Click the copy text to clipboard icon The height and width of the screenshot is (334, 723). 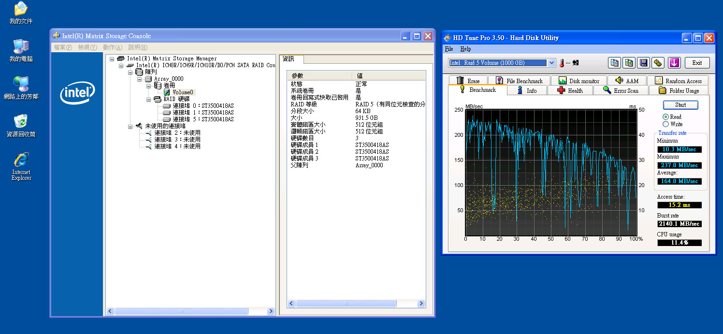614,63
